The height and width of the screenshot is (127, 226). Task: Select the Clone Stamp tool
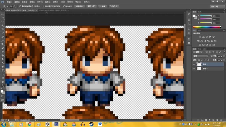[3, 44]
